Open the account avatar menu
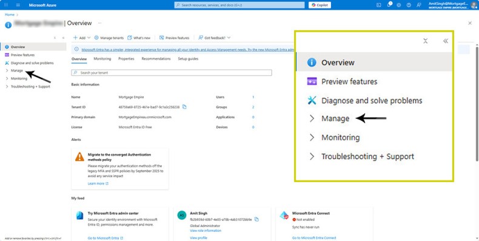 tap(474, 5)
